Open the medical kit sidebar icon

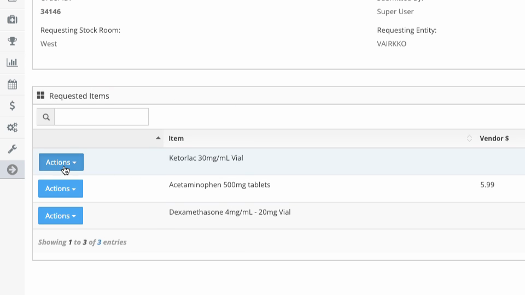(12, 20)
